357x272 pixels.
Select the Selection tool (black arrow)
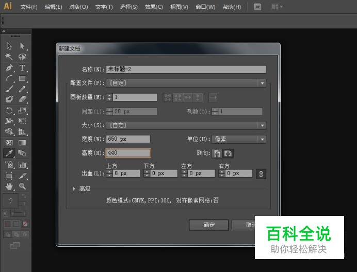click(9, 46)
